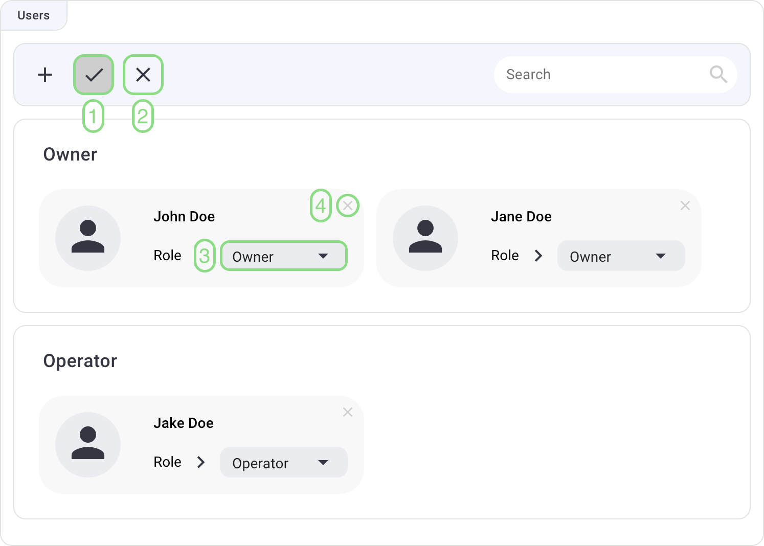Open Jane Doe's Owner role dropdown

pyautogui.click(x=621, y=256)
